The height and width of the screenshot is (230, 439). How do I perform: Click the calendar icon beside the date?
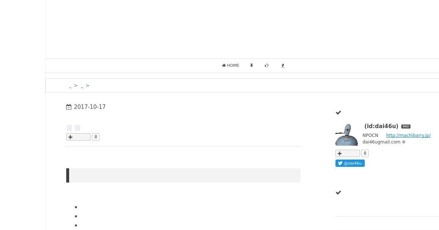(69, 107)
